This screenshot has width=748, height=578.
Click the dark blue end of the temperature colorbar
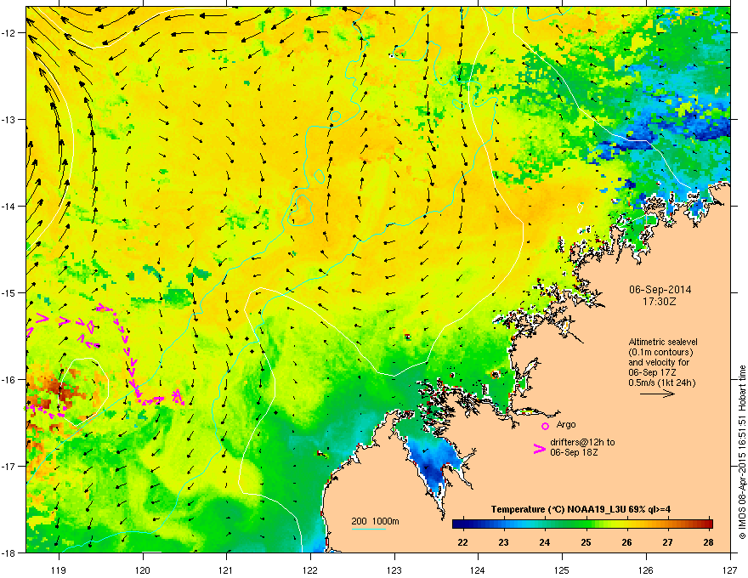pos(456,524)
